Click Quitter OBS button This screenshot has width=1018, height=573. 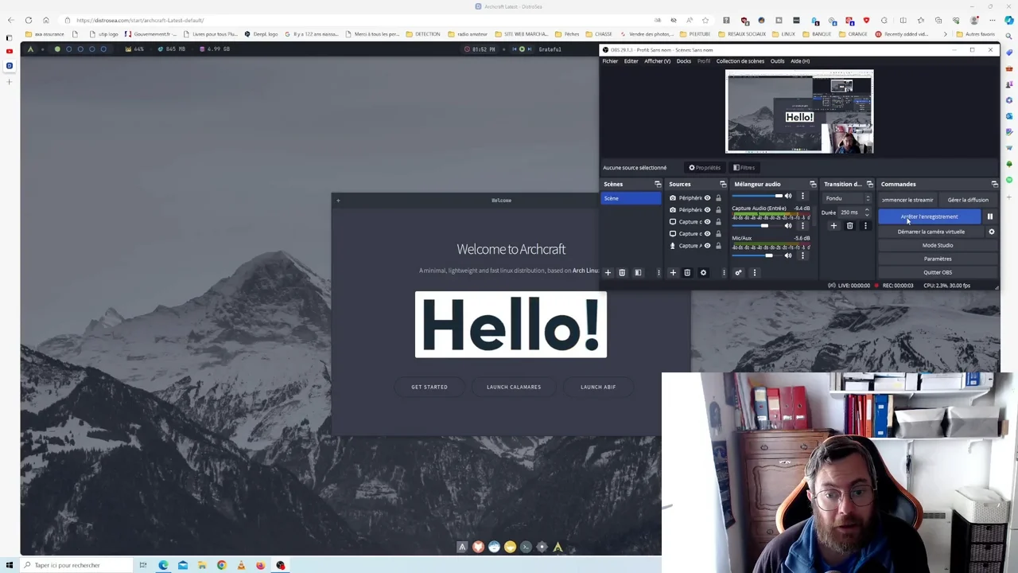tap(938, 272)
